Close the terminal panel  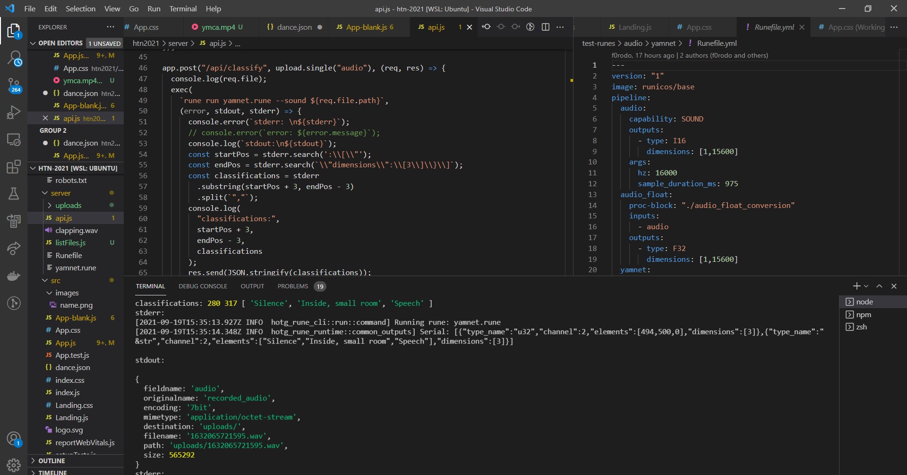pyautogui.click(x=894, y=286)
